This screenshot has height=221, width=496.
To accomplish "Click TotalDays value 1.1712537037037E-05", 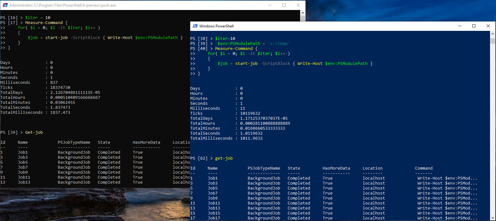I will point(264,118).
